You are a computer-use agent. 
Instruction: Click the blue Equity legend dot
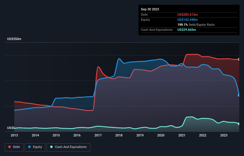(x=29, y=147)
